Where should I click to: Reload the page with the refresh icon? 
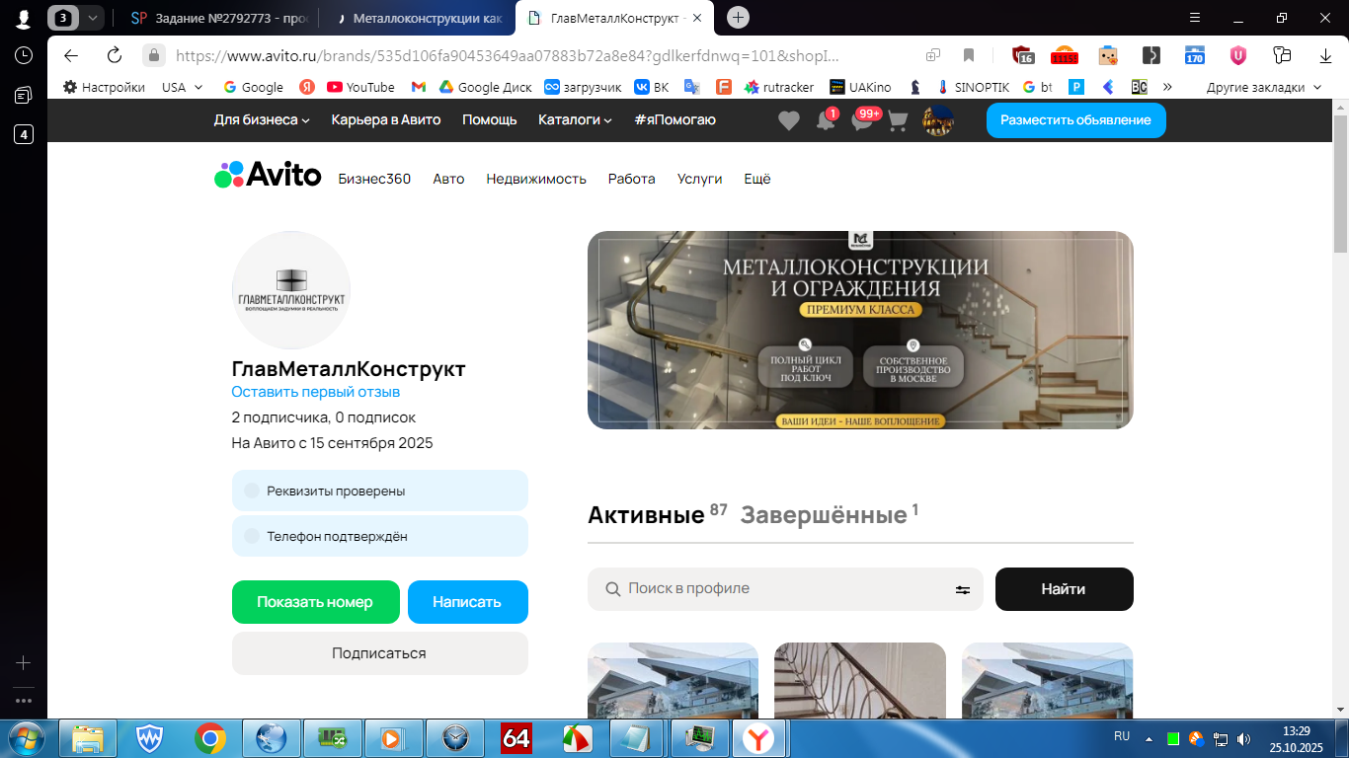tap(114, 55)
